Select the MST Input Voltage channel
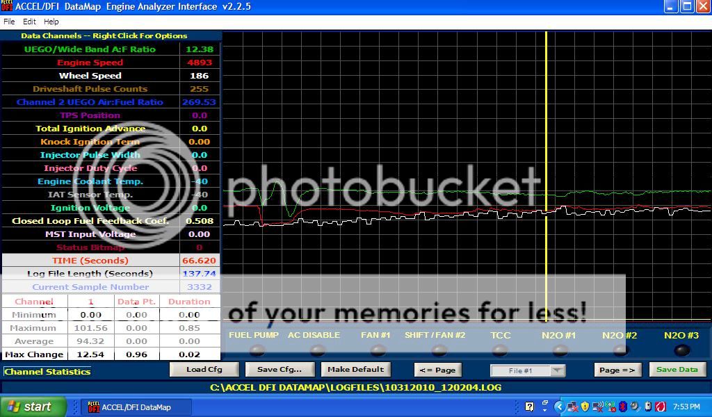 [x=90, y=234]
